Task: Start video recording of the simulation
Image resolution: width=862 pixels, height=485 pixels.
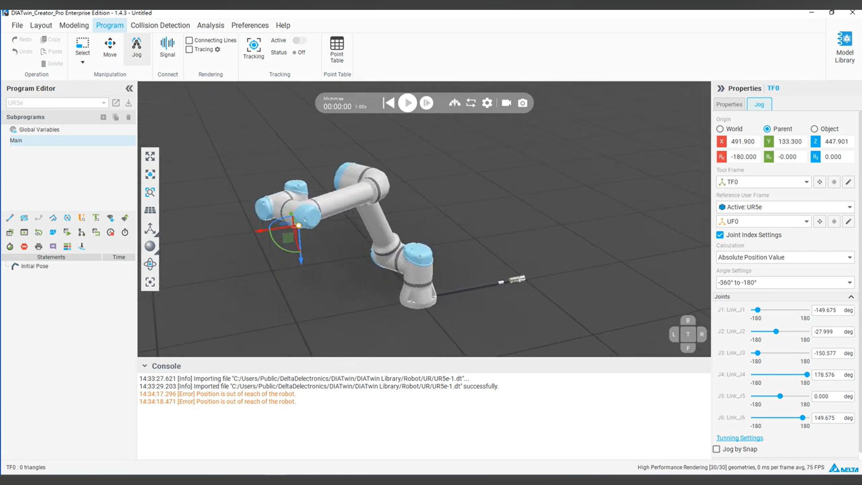Action: [506, 103]
